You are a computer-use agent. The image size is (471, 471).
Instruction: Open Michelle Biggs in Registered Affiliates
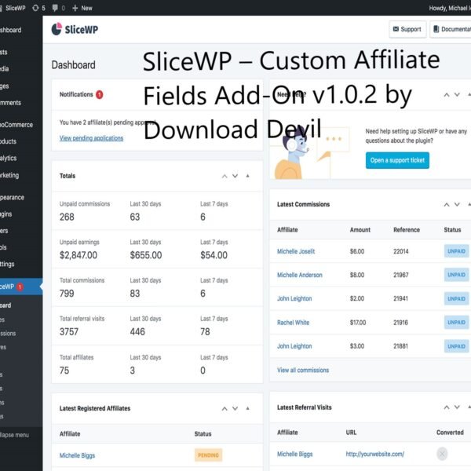77,455
